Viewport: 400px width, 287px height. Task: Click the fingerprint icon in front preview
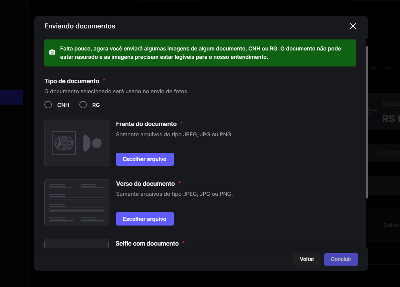(64, 143)
